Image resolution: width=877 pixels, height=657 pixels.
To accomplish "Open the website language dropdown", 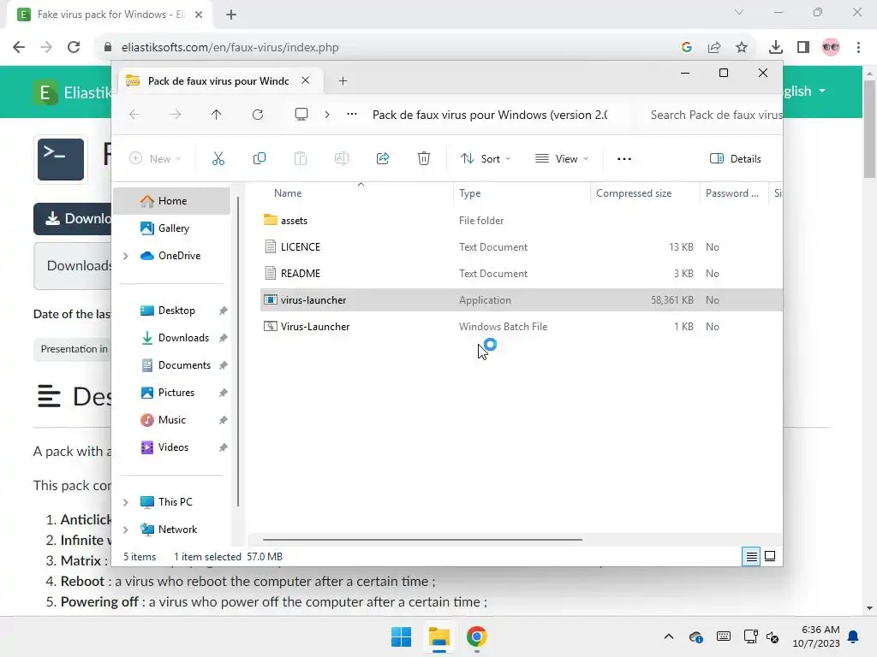I will click(803, 91).
